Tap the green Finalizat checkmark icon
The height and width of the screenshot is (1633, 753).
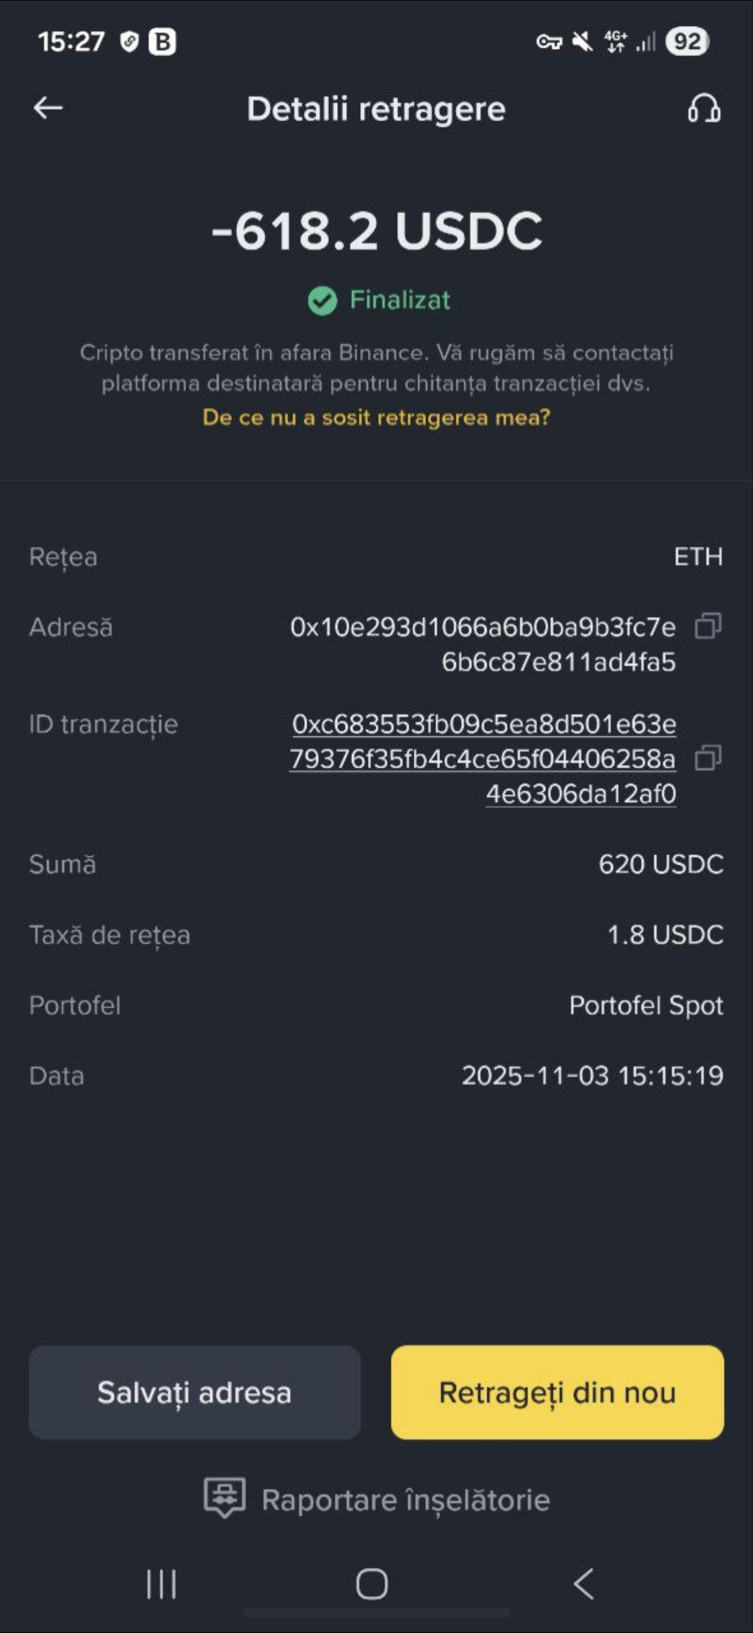pyautogui.click(x=322, y=300)
